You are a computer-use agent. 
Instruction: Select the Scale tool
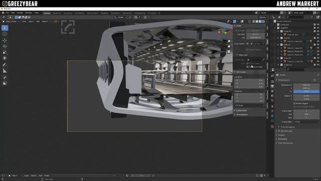tap(5, 52)
